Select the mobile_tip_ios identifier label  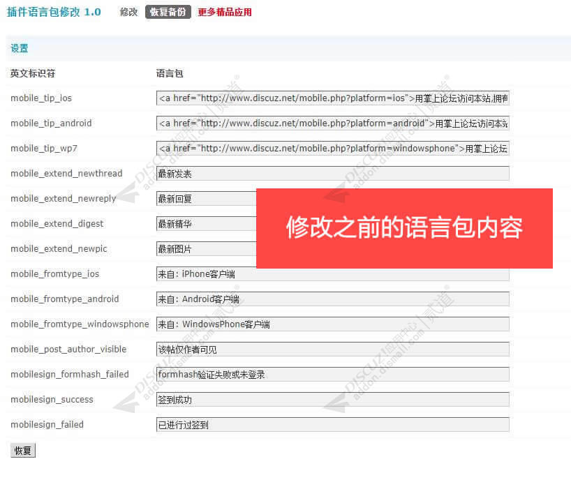[x=41, y=98]
